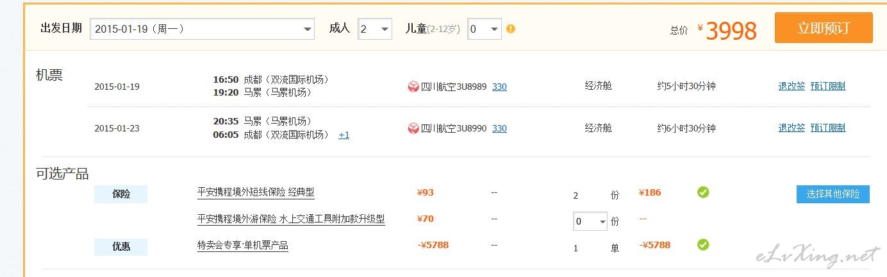Expand the 成人 adult count dropdown
The height and width of the screenshot is (277, 887).
click(375, 29)
